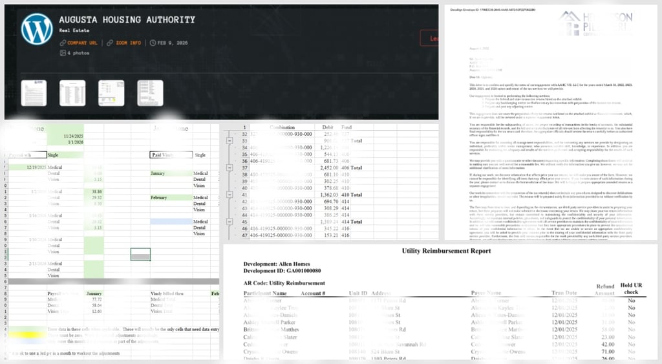
Task: Select the '4 photos' label
Action: pyautogui.click(x=78, y=53)
